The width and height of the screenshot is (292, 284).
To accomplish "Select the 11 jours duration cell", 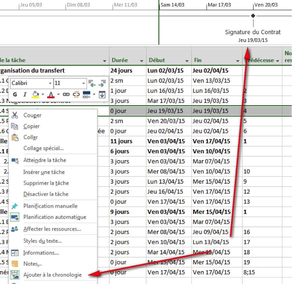I will [x=128, y=141].
